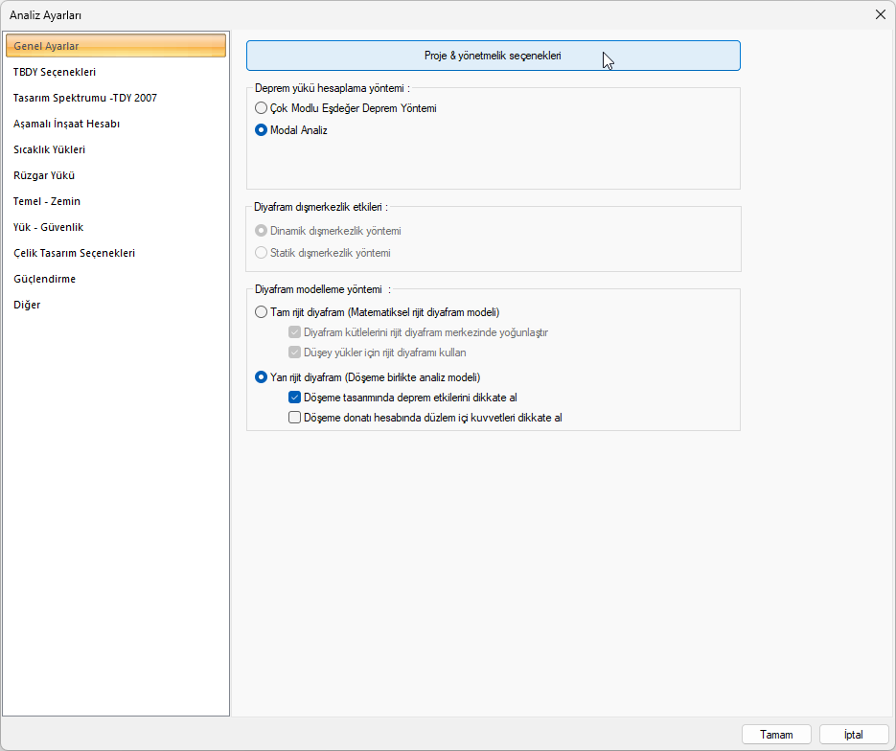
Task: Confirm with the Tamam button
Action: point(776,735)
